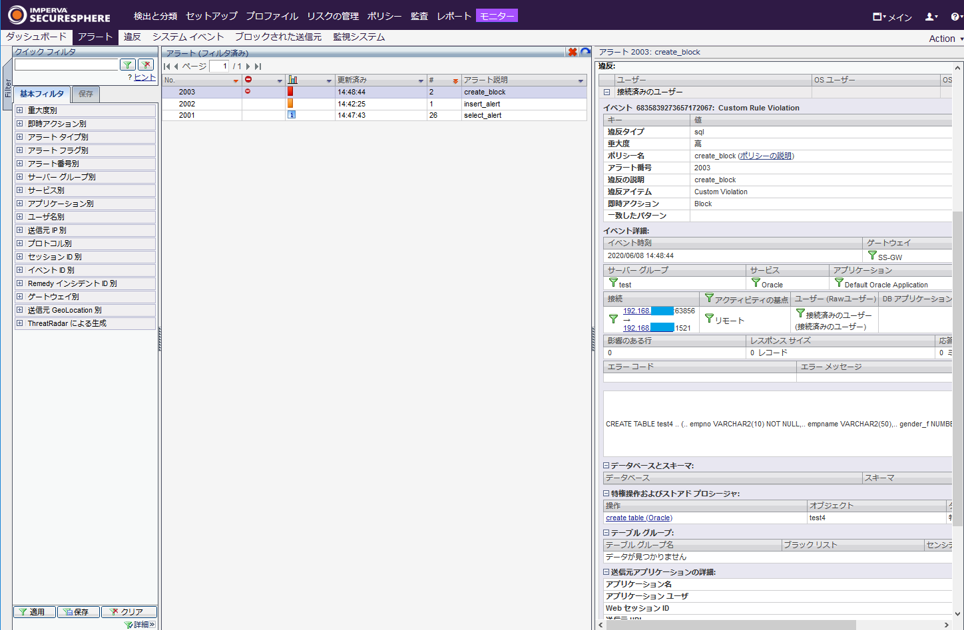Expand the ThreatRadar による生成 filter group
964x630 pixels.
(20, 323)
